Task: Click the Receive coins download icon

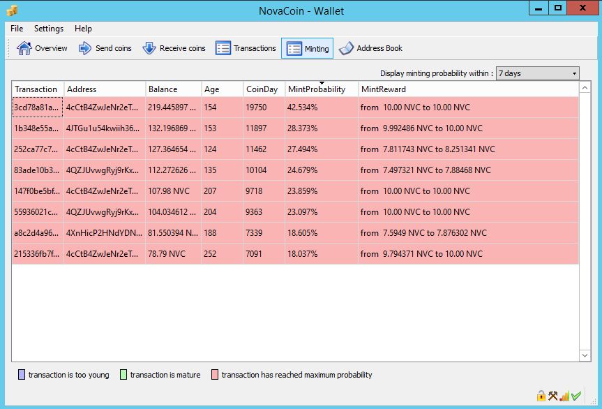Action: coord(149,48)
